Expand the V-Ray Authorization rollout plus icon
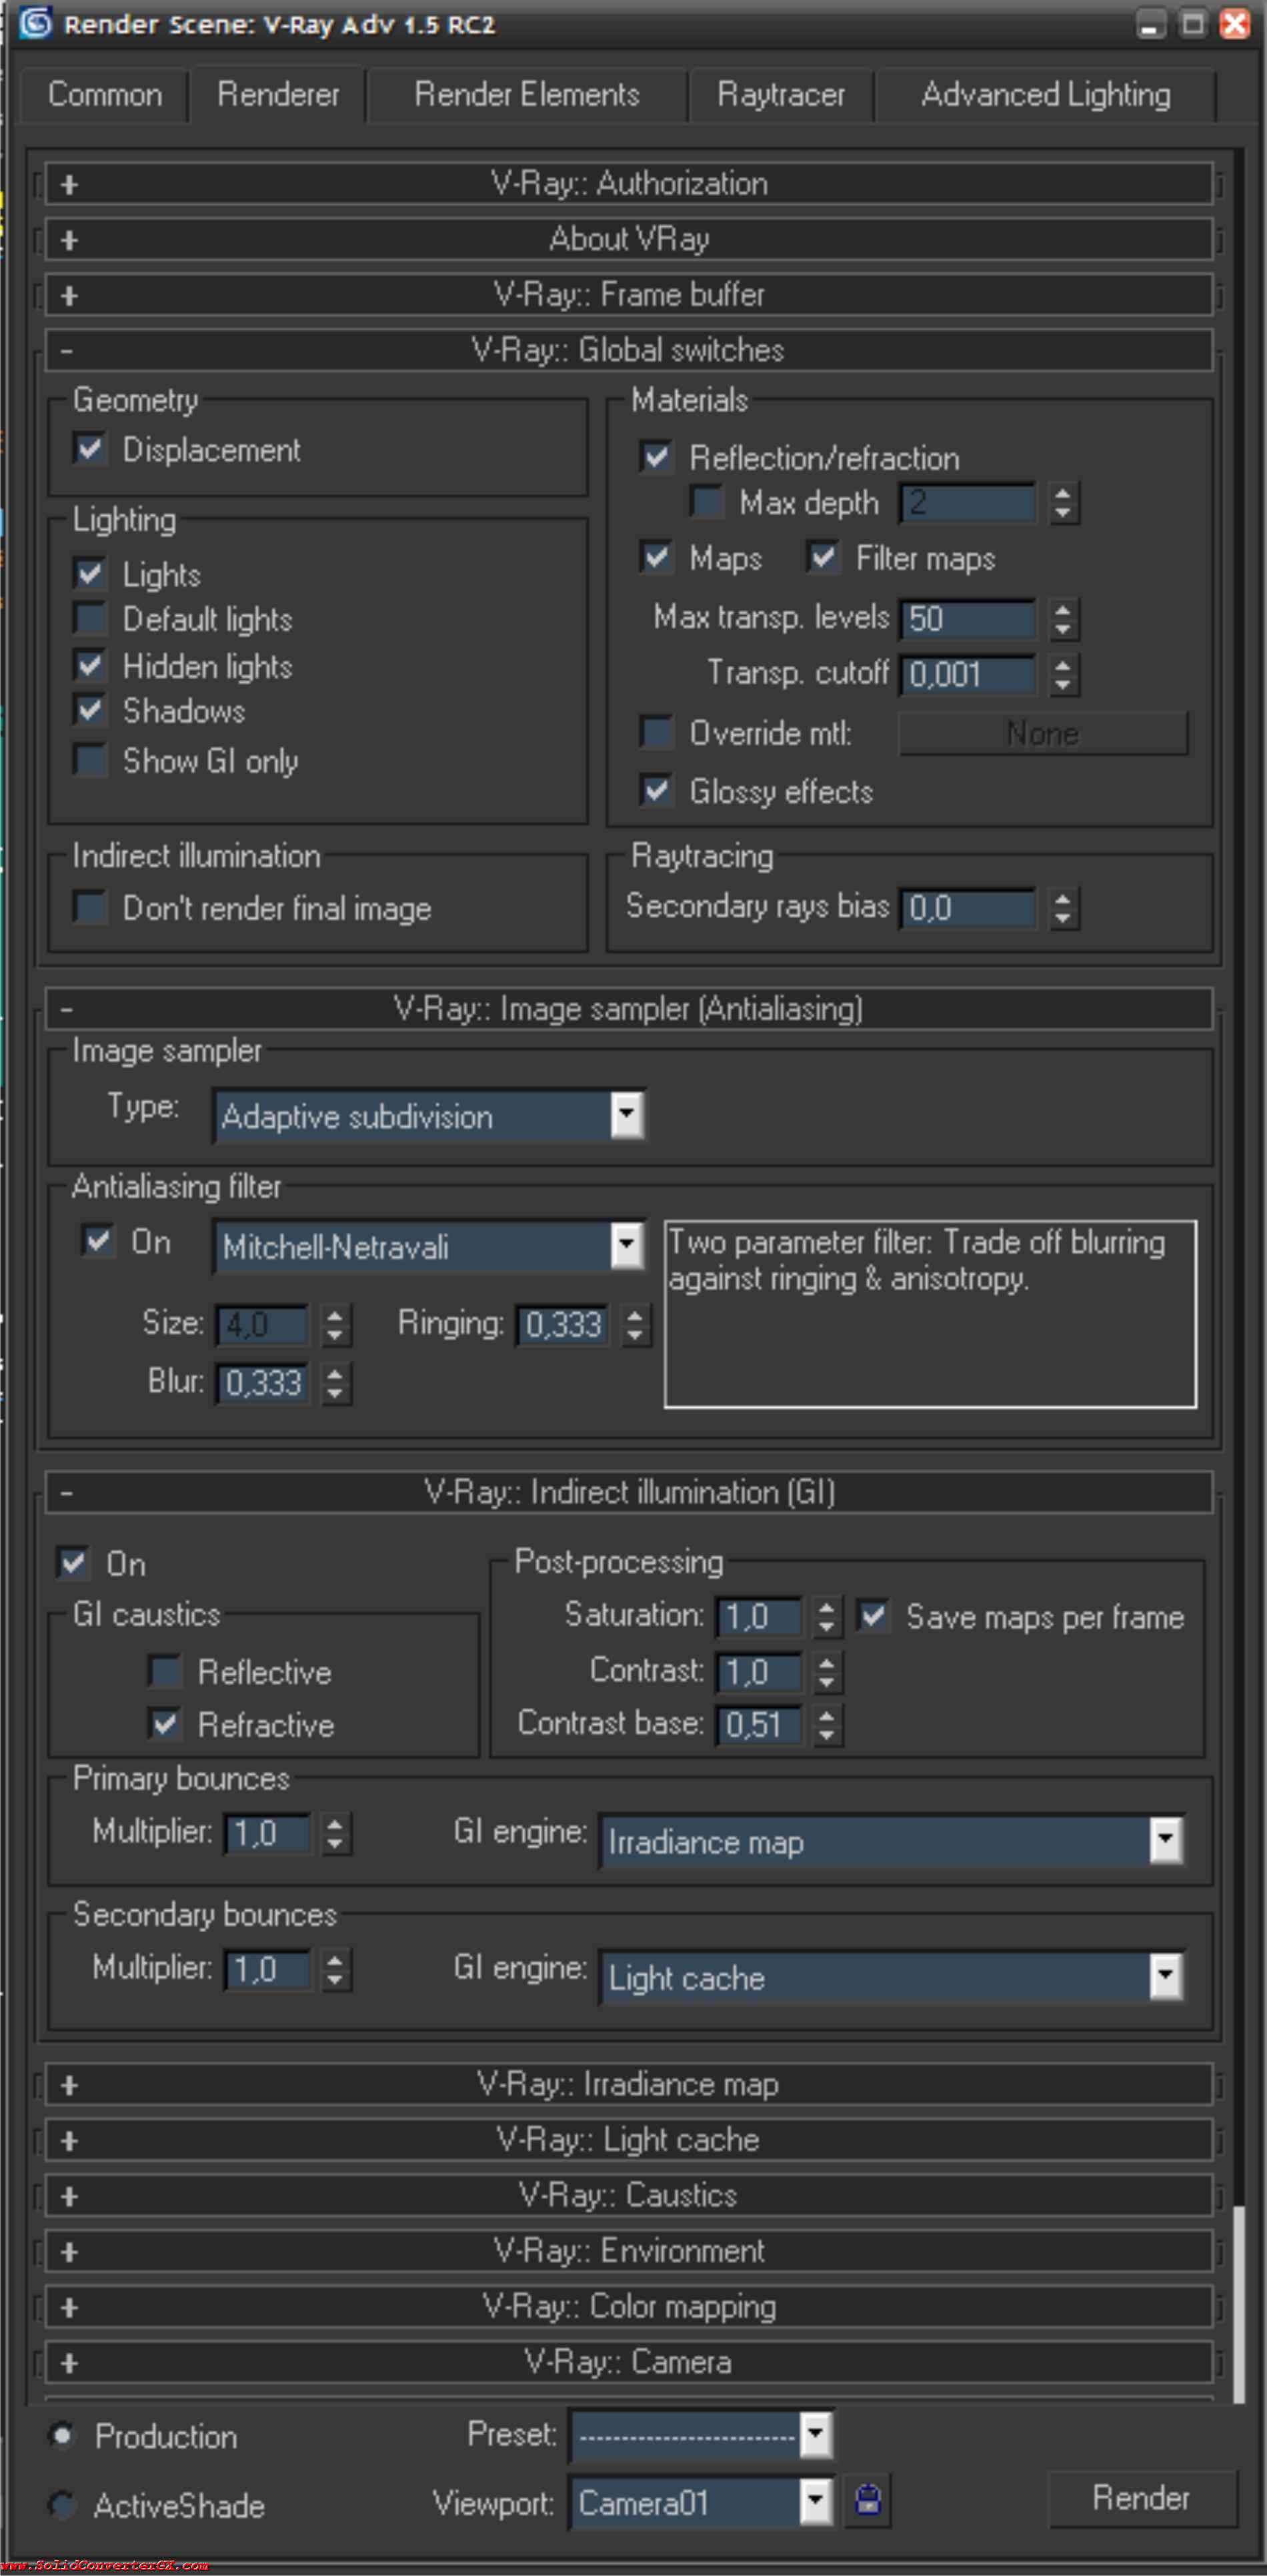The width and height of the screenshot is (1267, 2576). 69,185
